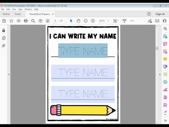This screenshot has height=127, width=169.
Task: Open the File menu
Action: tap(3, 9)
